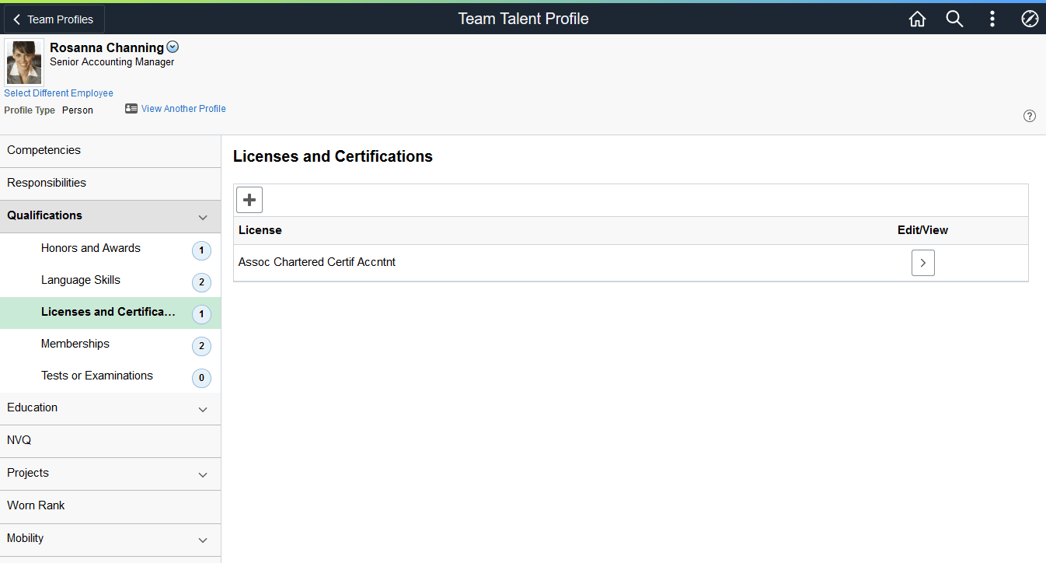Collapse the Qualifications section
1046x563 pixels.
pos(202,217)
